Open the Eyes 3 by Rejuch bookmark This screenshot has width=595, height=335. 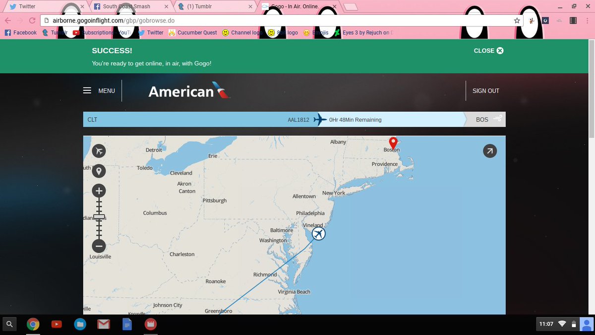[363, 32]
